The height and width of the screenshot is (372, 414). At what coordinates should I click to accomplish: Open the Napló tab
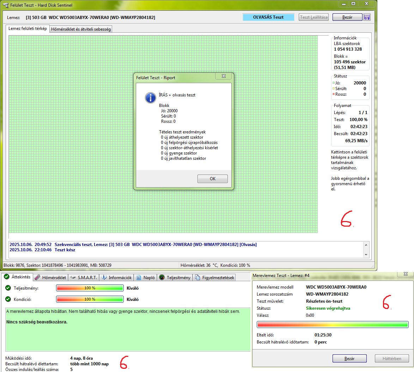[x=146, y=277]
